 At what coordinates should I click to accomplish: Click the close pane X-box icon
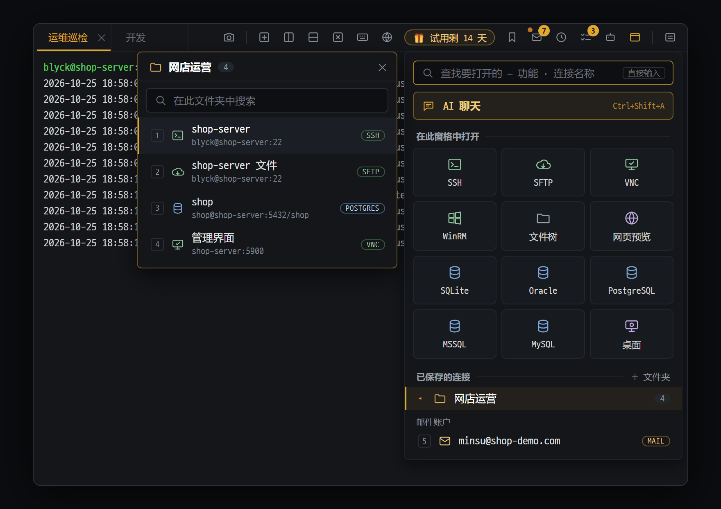coord(338,38)
